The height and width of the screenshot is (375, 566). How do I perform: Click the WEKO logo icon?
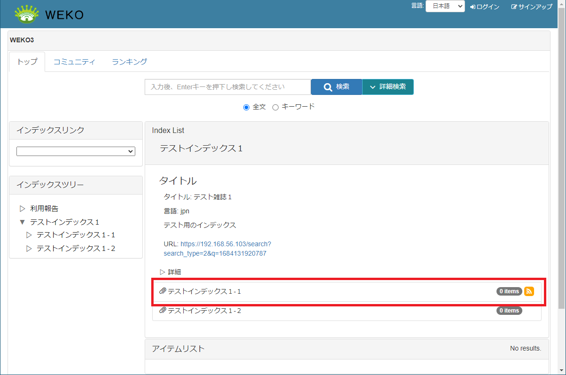click(x=27, y=14)
